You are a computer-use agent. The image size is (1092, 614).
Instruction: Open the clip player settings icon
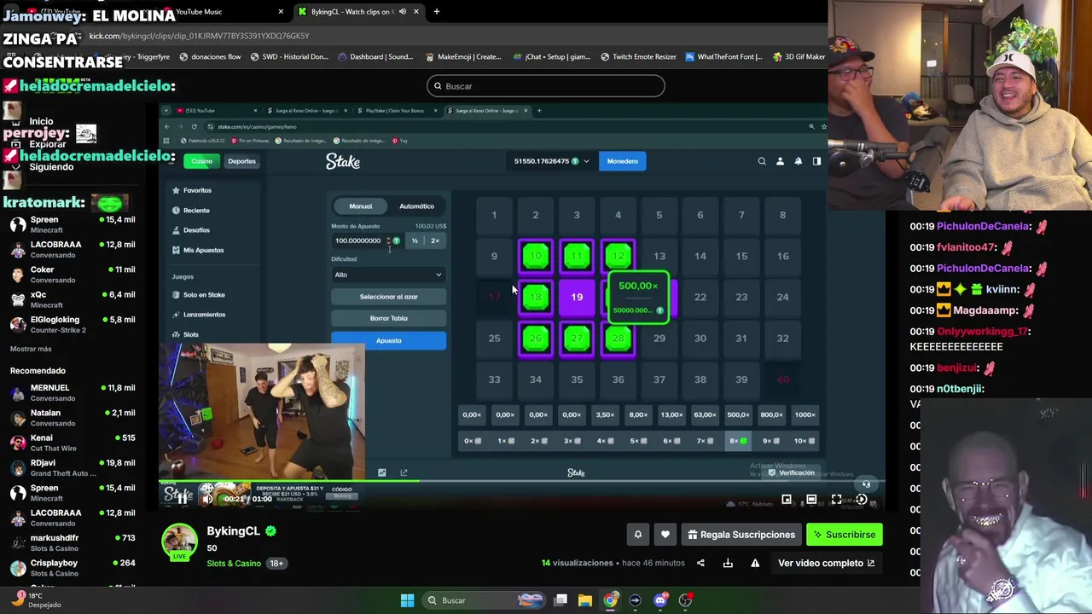(x=861, y=500)
